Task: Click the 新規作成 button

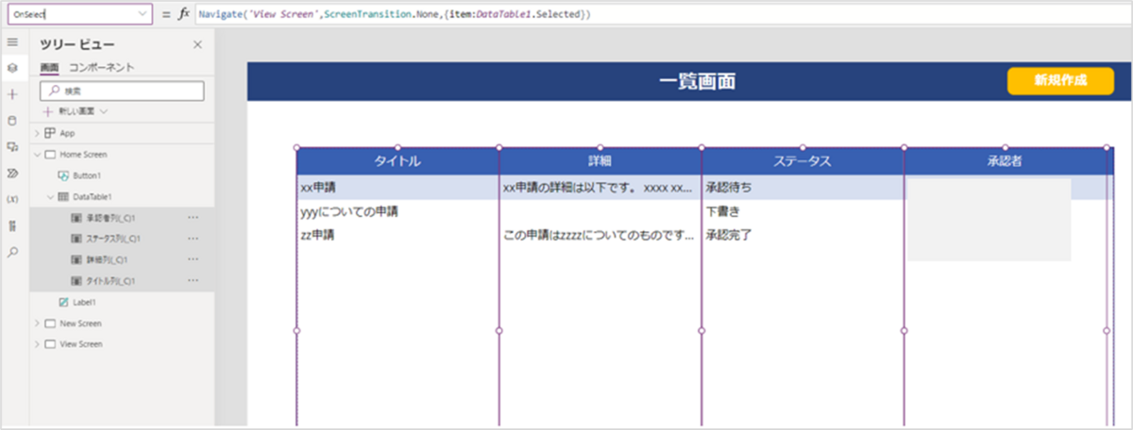Action: pos(1060,81)
